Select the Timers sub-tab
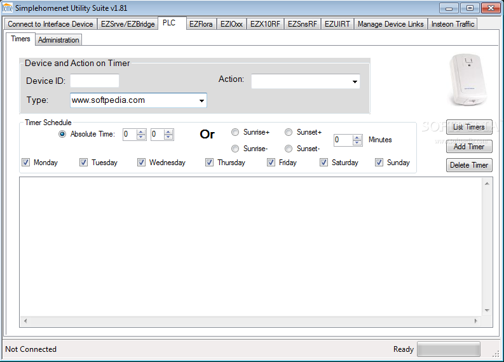 (x=20, y=39)
